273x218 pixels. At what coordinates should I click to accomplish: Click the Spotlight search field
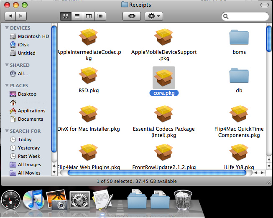pyautogui.click(x=245, y=16)
